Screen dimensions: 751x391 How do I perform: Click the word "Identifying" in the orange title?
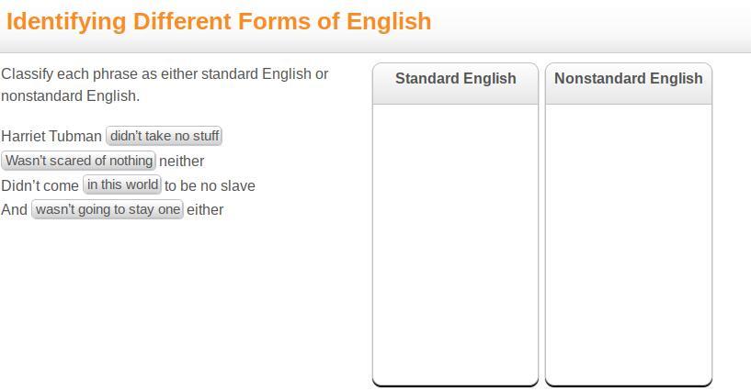click(x=66, y=22)
